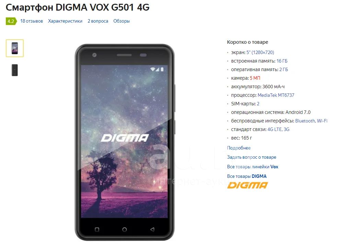Open the 18 отзывов reviews link
The height and width of the screenshot is (249, 340).
[x=32, y=21]
